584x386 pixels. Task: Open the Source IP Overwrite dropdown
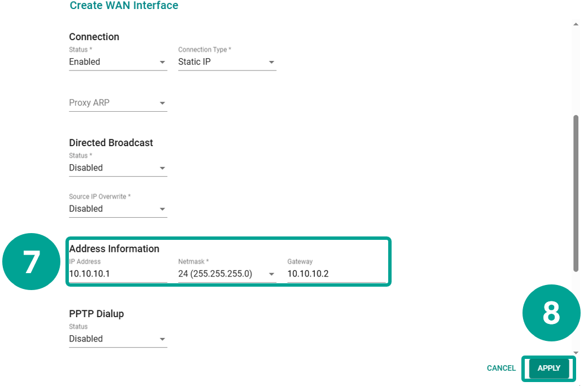pos(117,209)
